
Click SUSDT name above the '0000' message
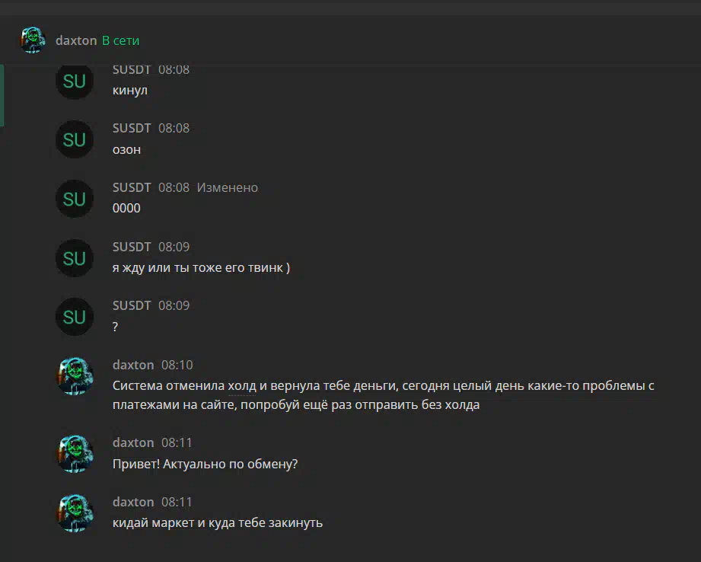132,187
